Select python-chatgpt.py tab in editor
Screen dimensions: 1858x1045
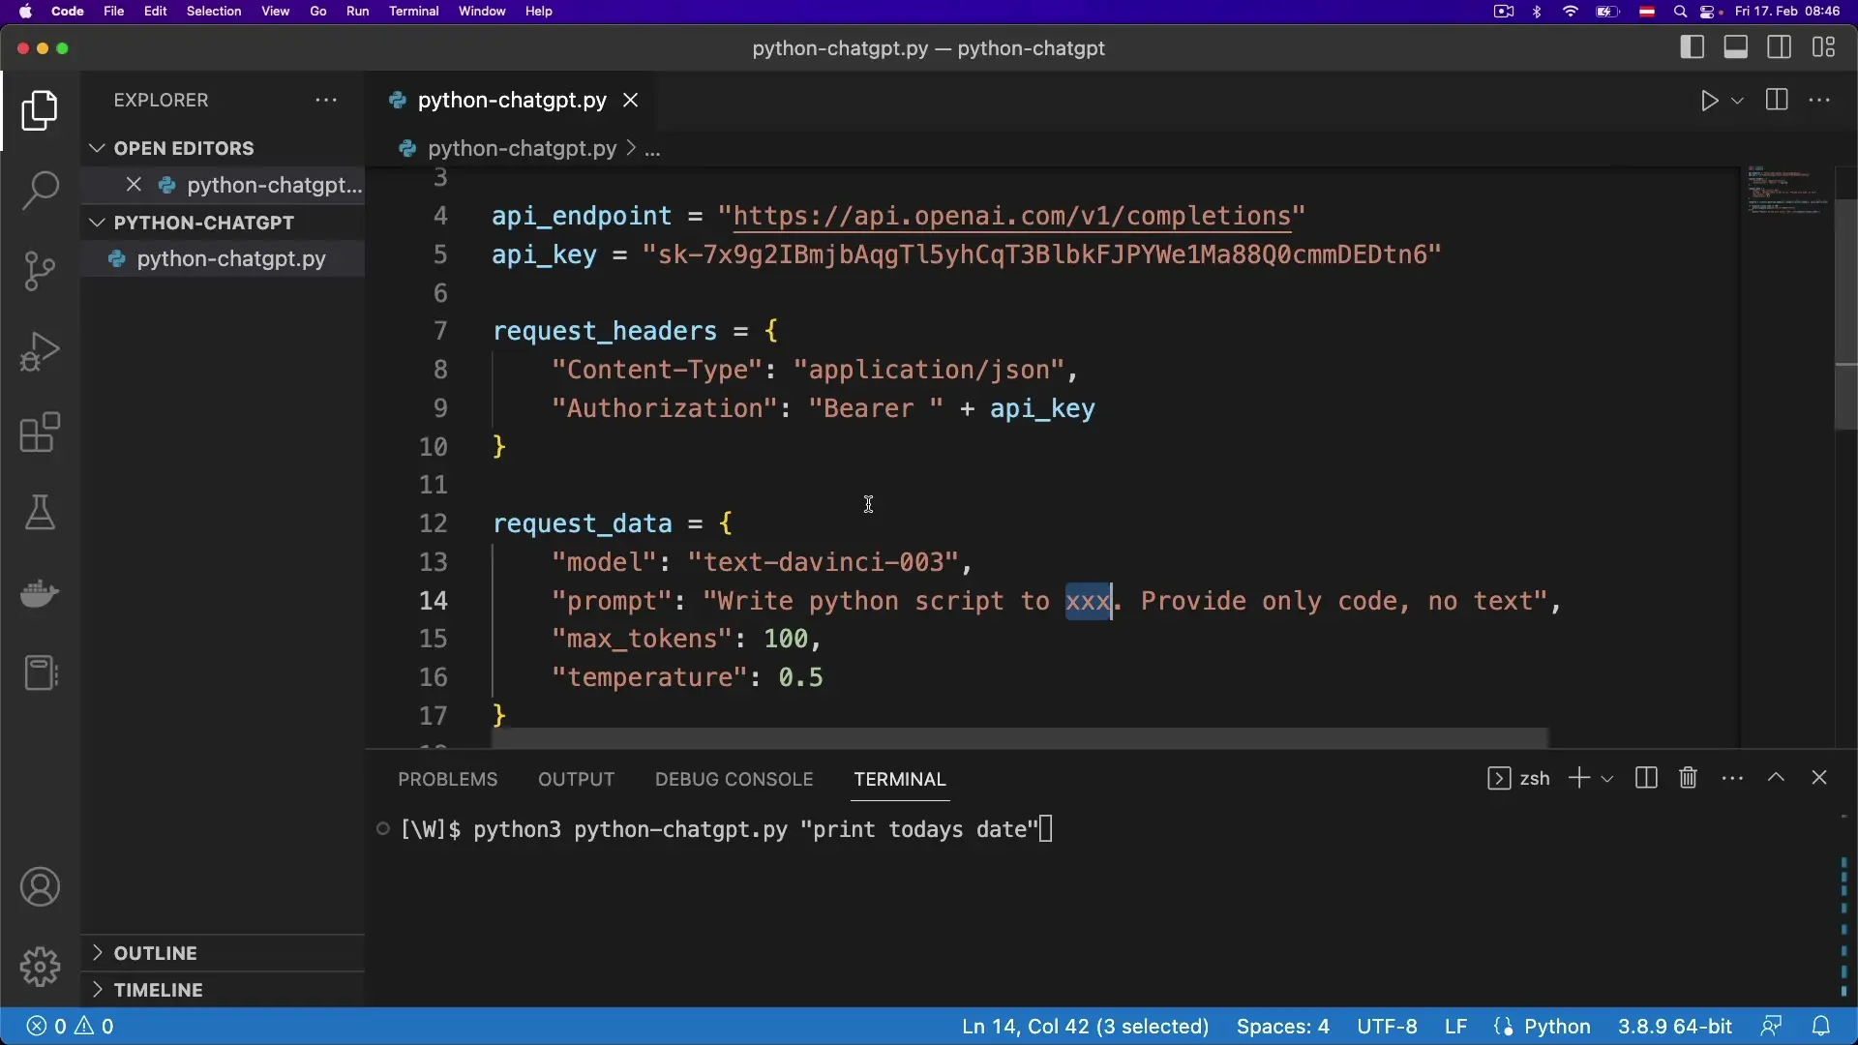tap(511, 101)
